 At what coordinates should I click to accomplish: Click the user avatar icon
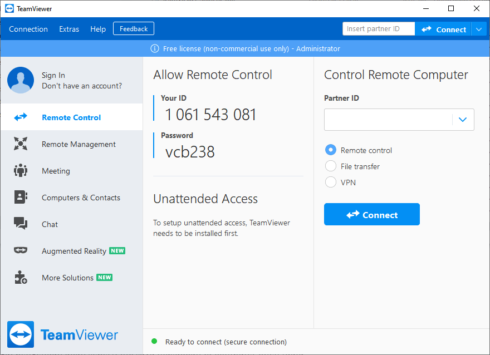[21, 80]
